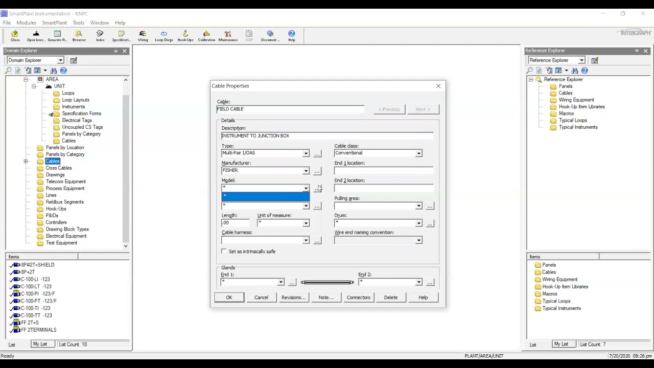Click the Cable name input field
This screenshot has height=368, width=654.
pos(290,109)
